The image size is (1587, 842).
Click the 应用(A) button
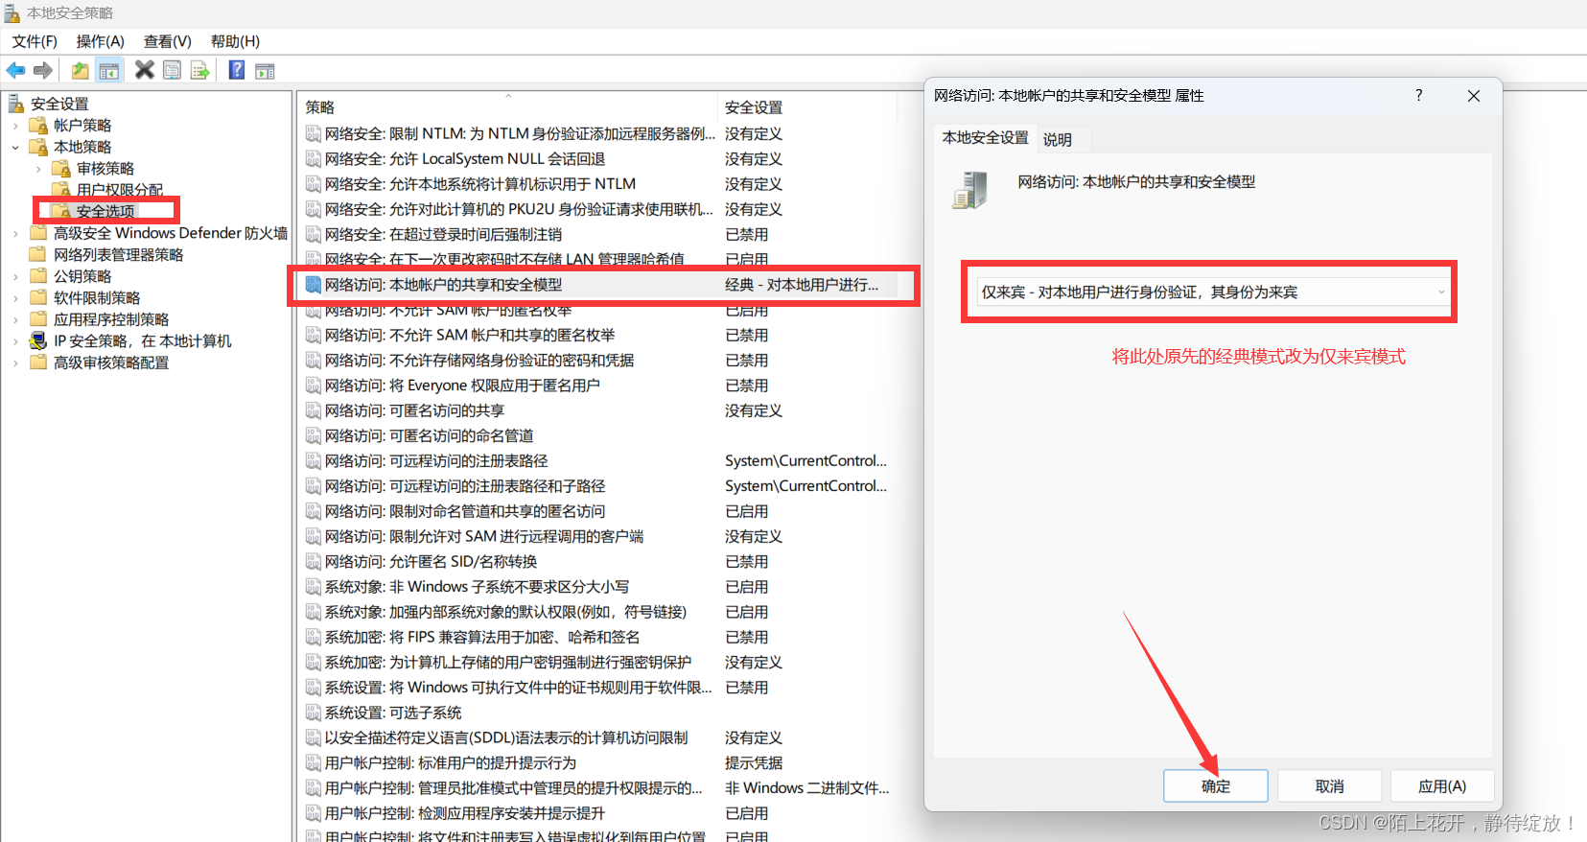point(1442,786)
